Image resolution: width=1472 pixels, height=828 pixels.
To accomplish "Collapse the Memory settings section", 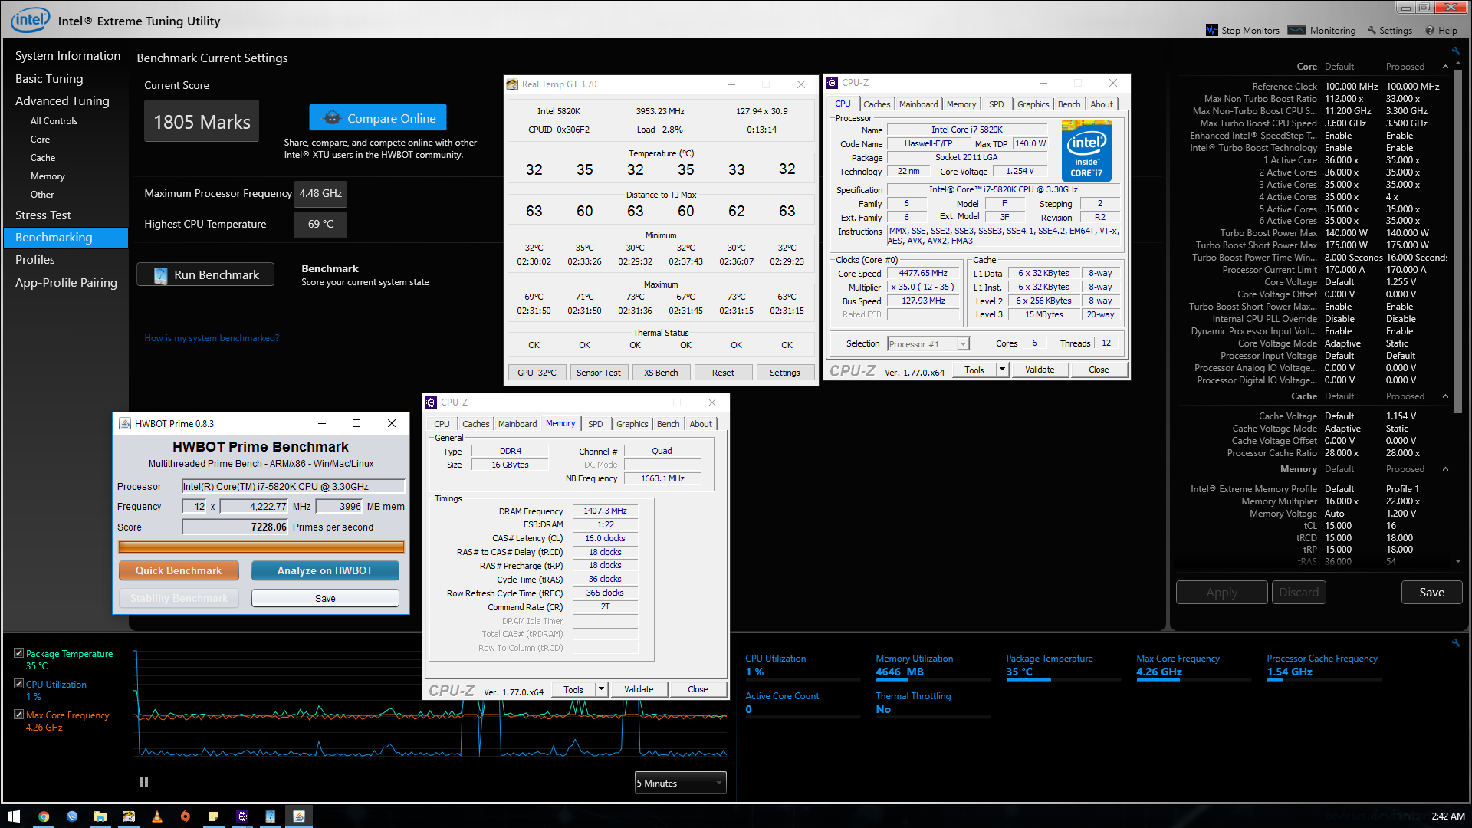I will pos(1445,469).
